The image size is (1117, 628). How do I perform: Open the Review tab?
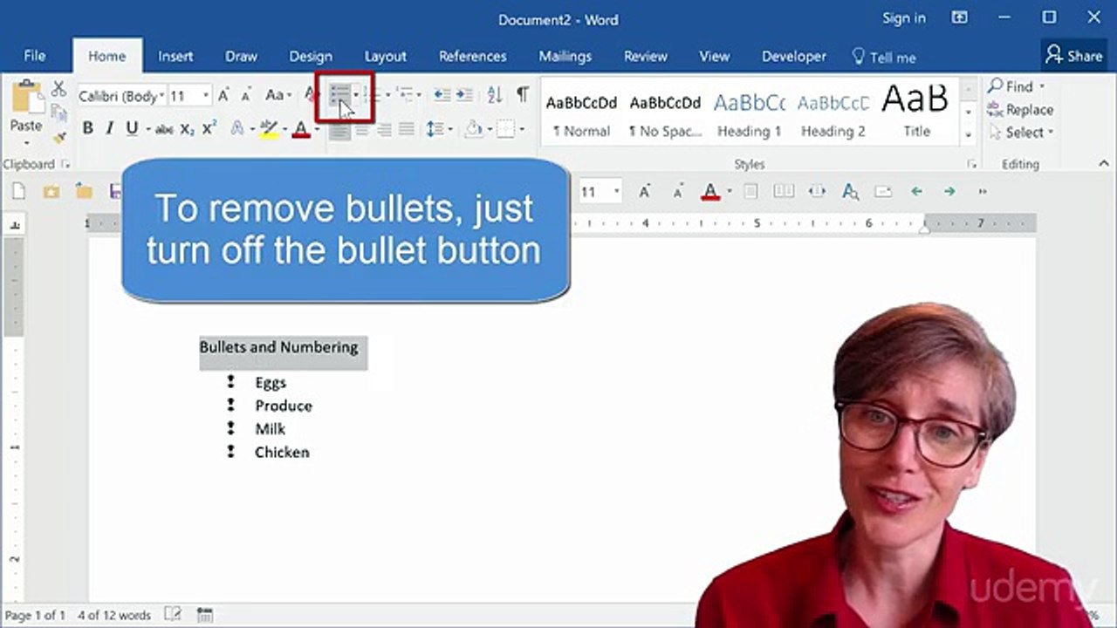[x=646, y=56]
